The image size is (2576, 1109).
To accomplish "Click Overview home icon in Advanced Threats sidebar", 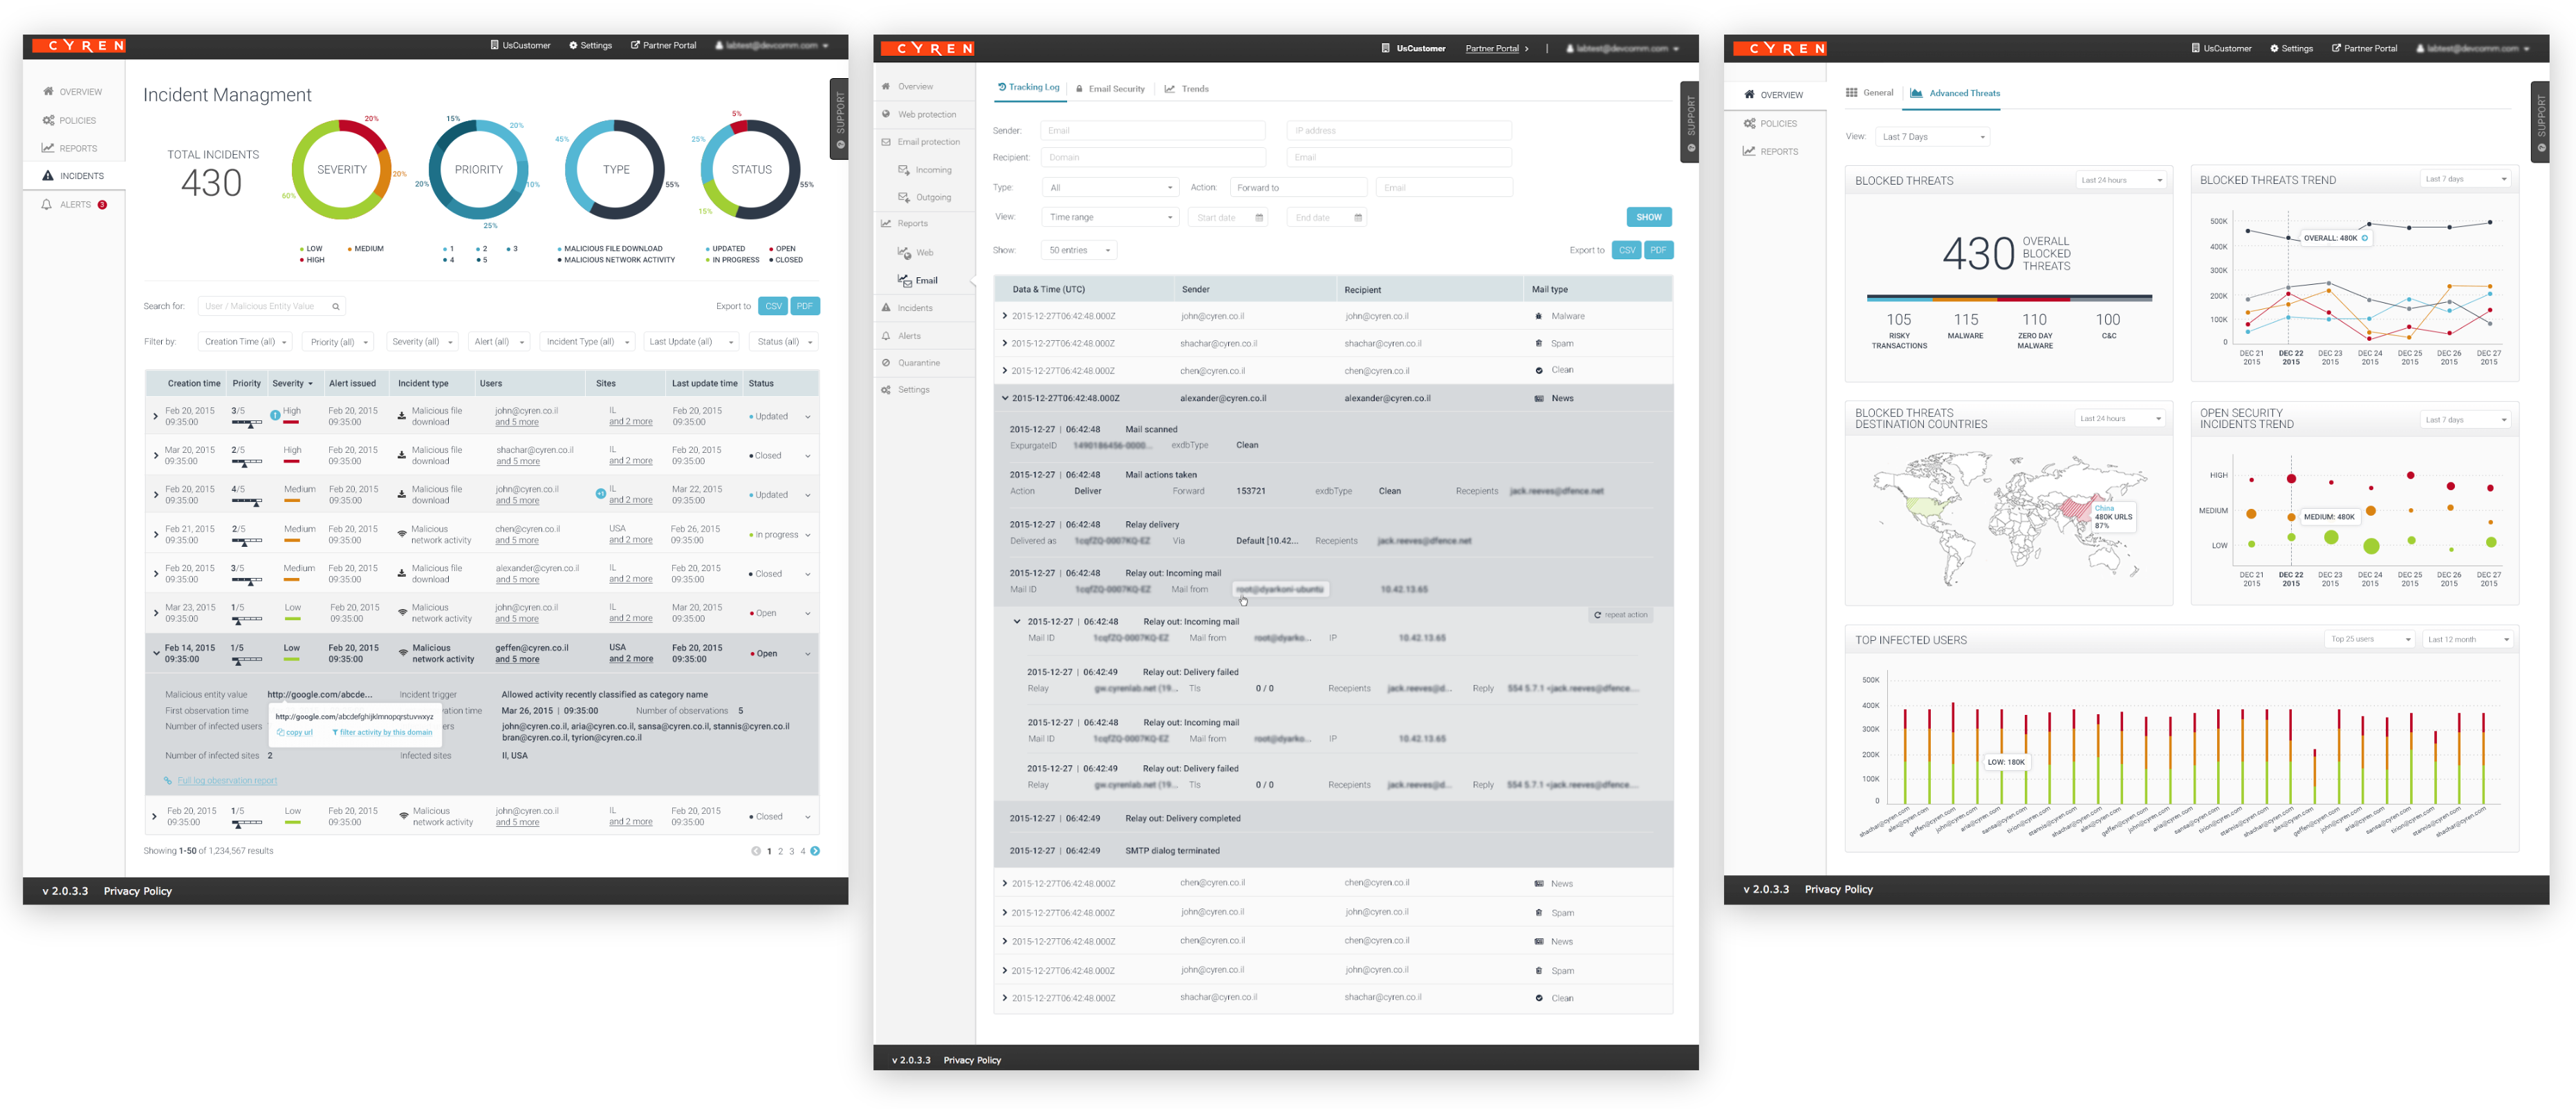I will click(1749, 95).
